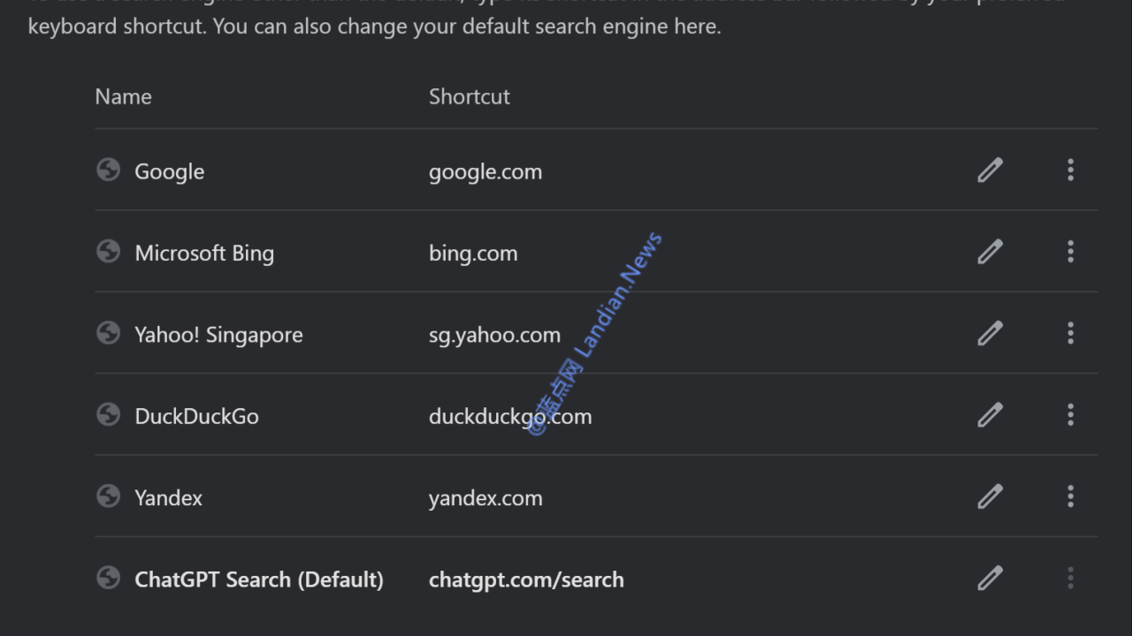This screenshot has width=1132, height=636.
Task: Open the three-dot menu for Yandex
Action: (x=1070, y=496)
